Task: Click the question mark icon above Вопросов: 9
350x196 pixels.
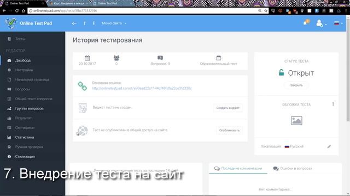Action: pyautogui.click(x=160, y=58)
